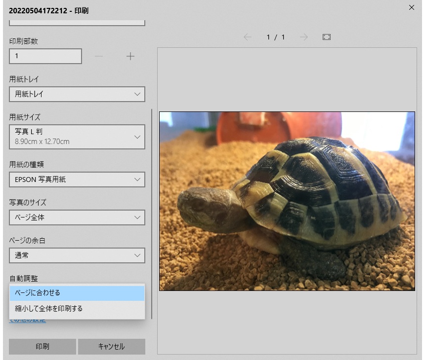Increase copies with the plus button
Viewport: 425px width, 360px height.
click(130, 56)
